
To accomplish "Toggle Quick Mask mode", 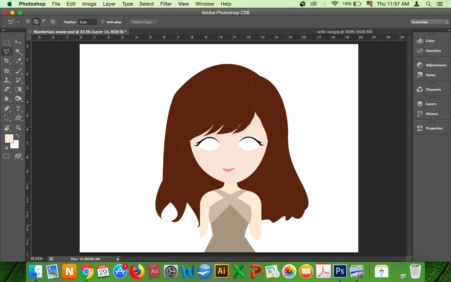I will tap(6, 156).
